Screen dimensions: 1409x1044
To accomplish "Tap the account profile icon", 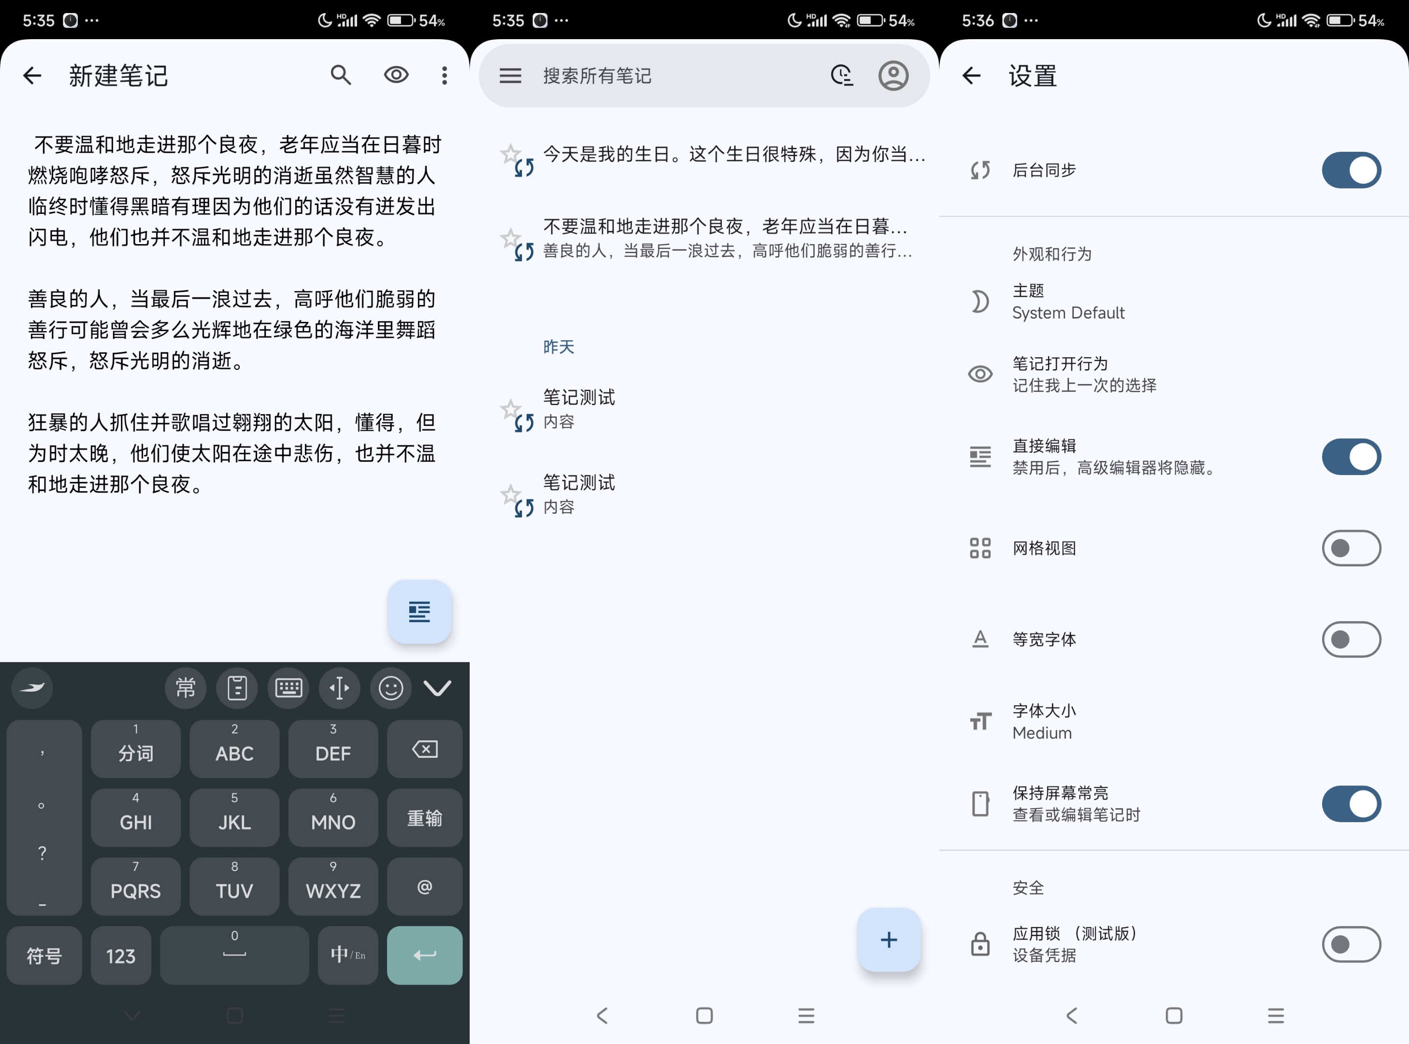I will 893,76.
